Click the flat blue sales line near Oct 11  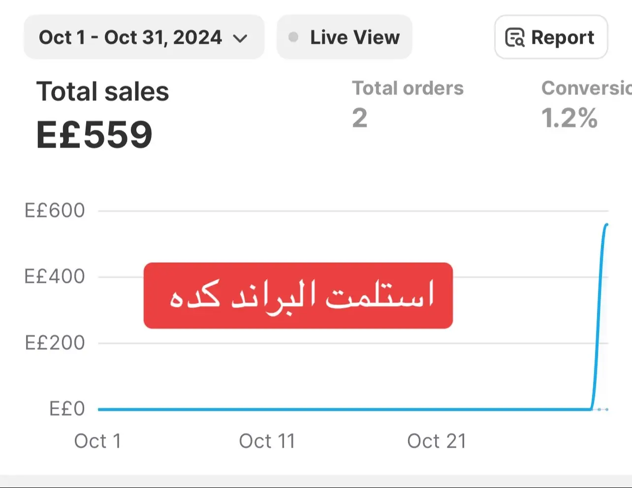coord(267,409)
